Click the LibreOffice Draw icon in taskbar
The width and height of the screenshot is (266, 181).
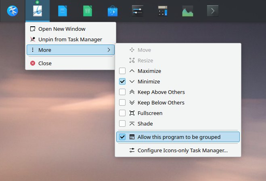(38, 11)
